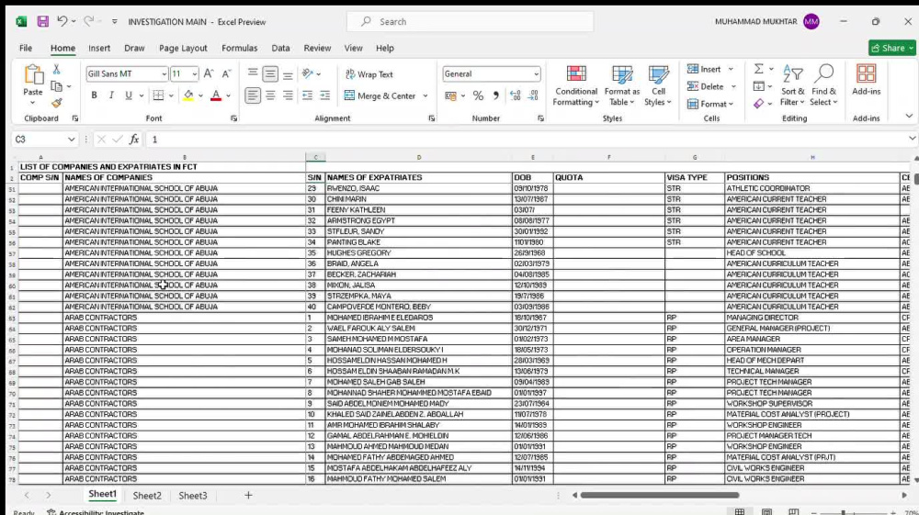Collapse the ribbon with the chevron

click(909, 117)
